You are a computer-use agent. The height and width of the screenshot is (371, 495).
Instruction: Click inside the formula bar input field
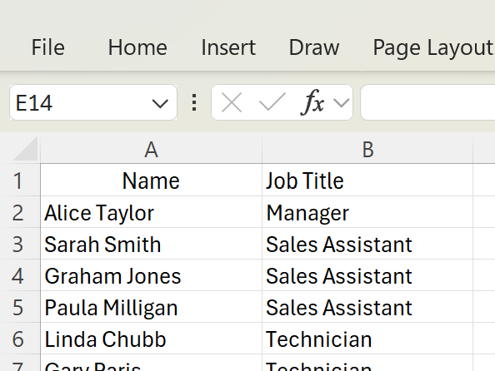coord(427,102)
